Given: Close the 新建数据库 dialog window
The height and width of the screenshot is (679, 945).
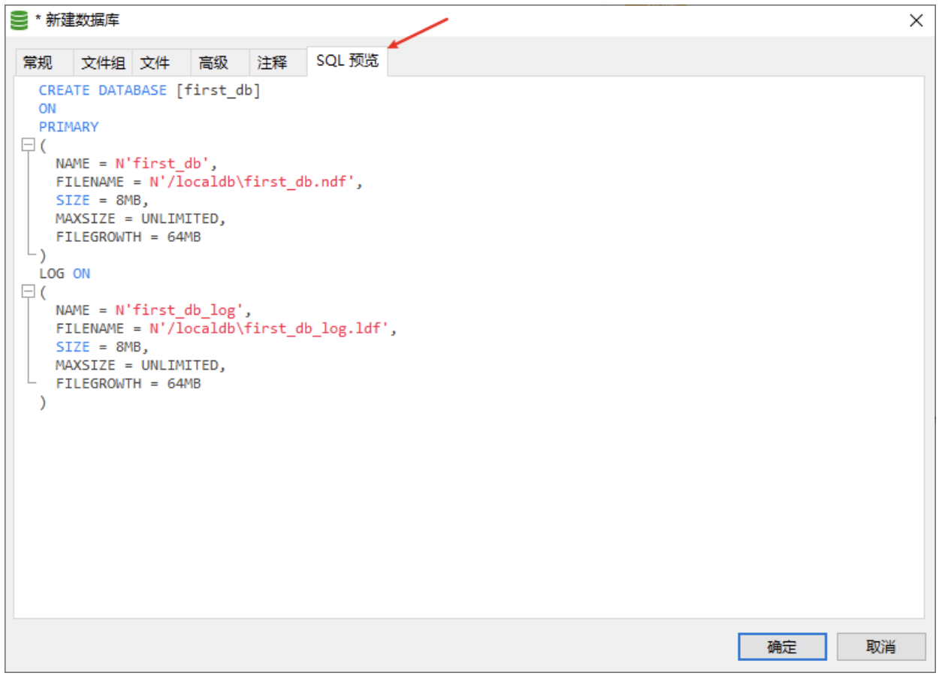Looking at the screenshot, I should click(916, 21).
